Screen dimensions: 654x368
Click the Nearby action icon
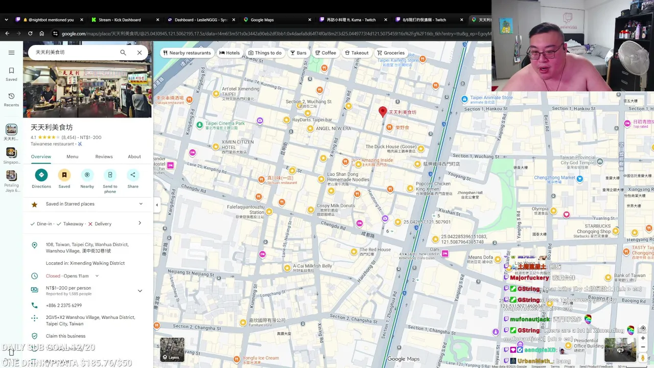87,175
